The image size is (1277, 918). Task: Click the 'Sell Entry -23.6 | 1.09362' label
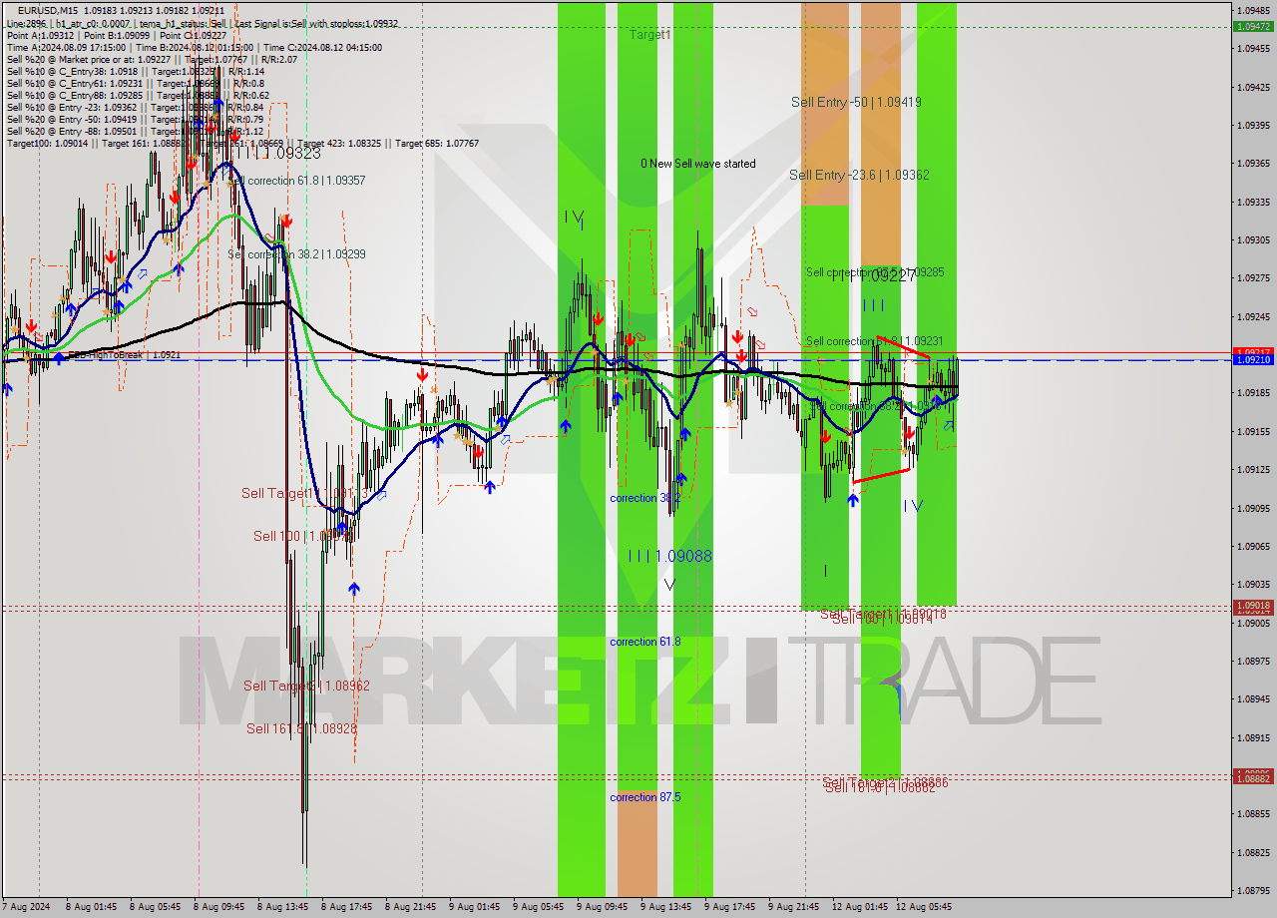(859, 175)
